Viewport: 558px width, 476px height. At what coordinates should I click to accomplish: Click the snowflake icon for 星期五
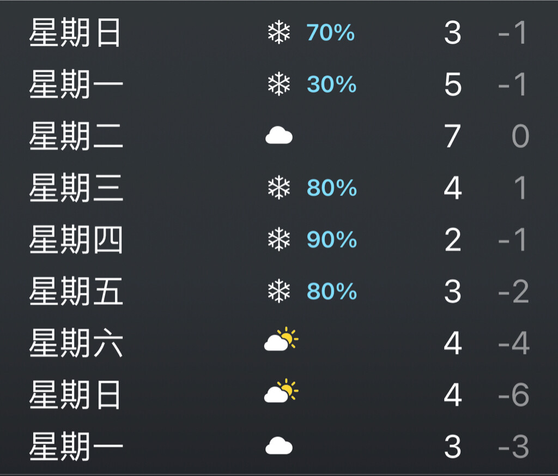click(279, 291)
